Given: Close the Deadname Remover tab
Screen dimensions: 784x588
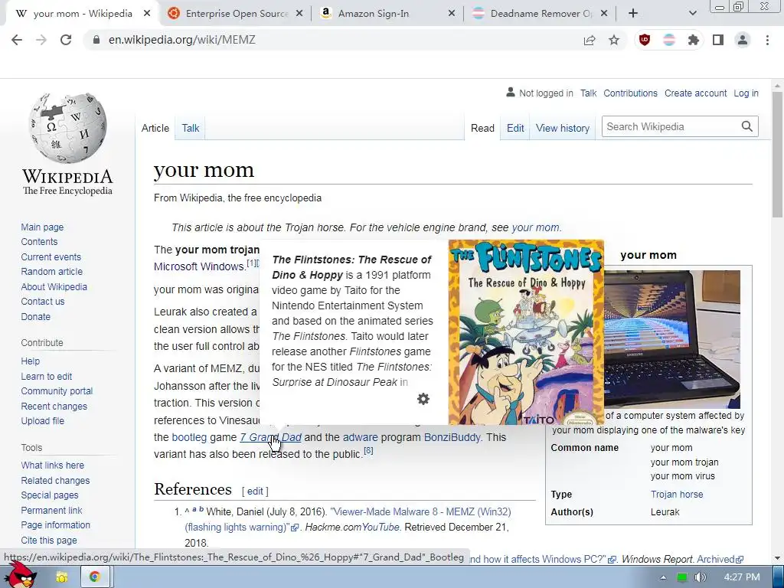Looking at the screenshot, I should point(604,14).
